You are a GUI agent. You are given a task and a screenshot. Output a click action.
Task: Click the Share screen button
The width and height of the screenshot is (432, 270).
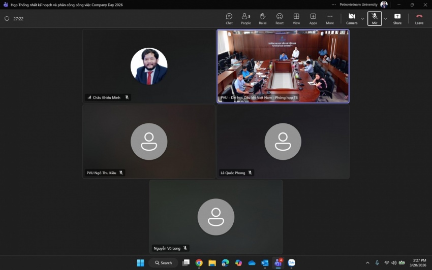tap(397, 19)
